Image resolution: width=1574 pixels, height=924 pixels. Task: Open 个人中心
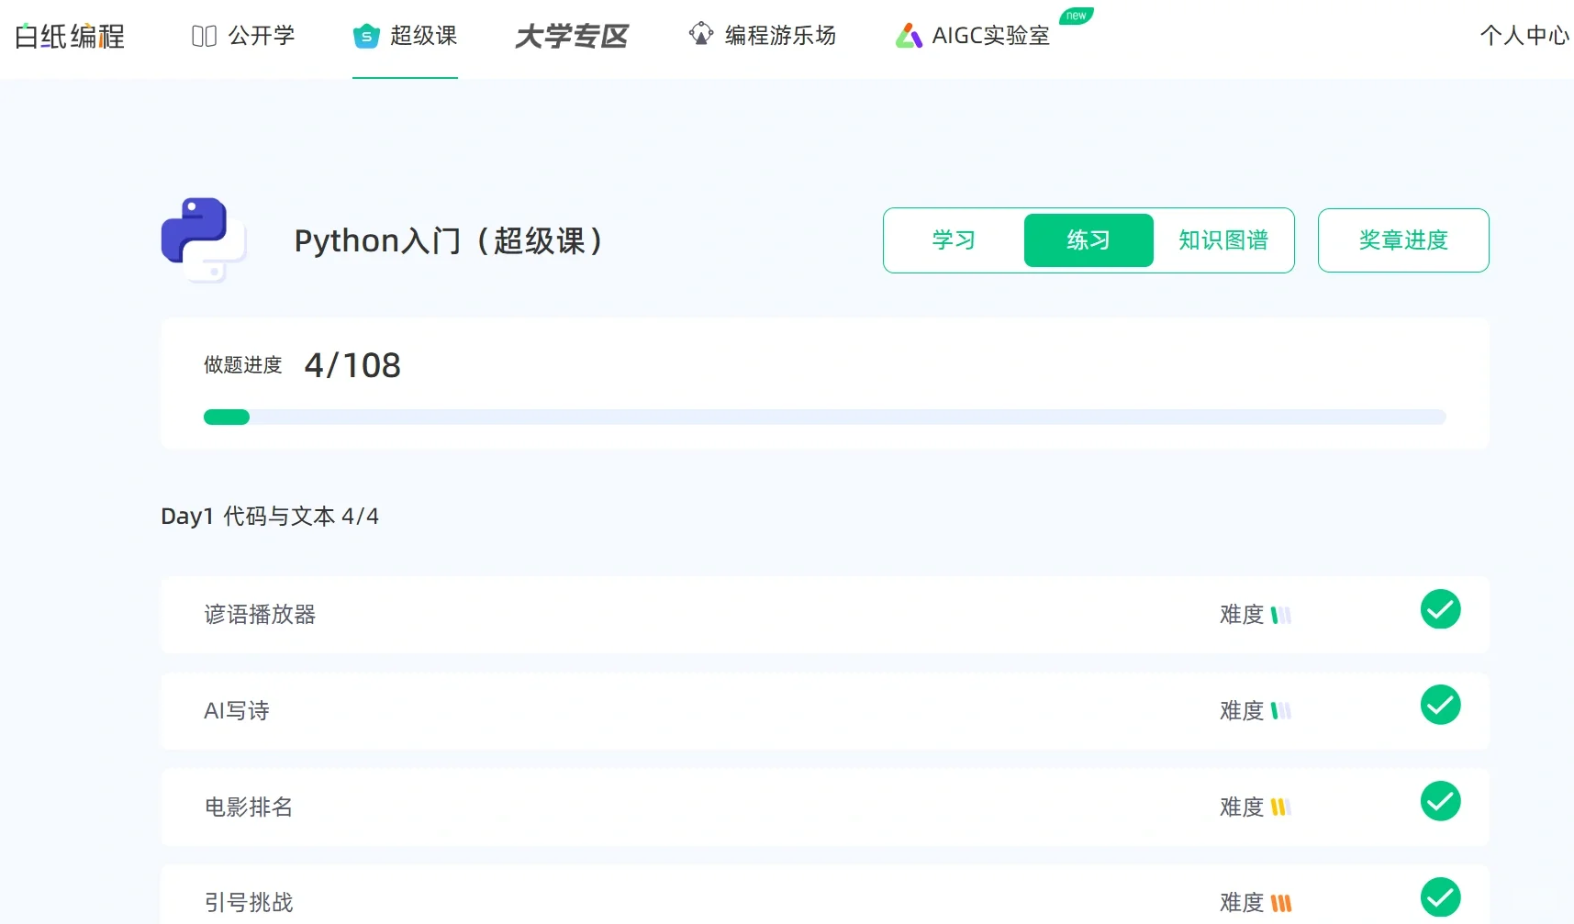click(x=1524, y=36)
